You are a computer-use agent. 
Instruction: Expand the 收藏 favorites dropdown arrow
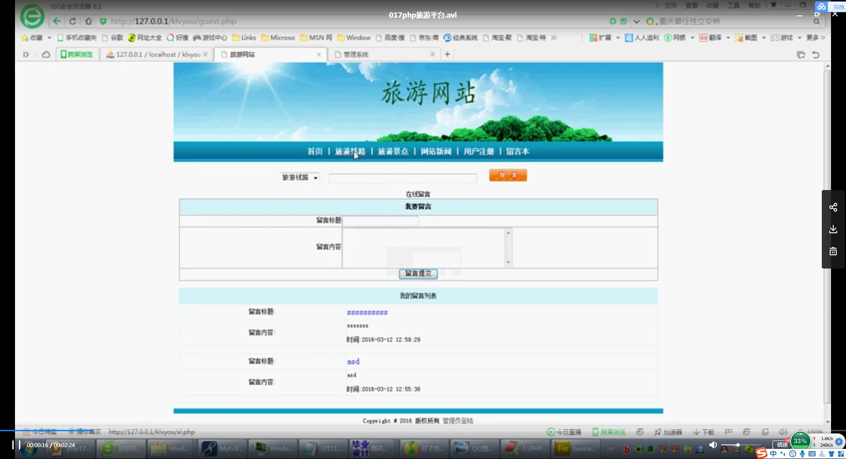pos(49,38)
